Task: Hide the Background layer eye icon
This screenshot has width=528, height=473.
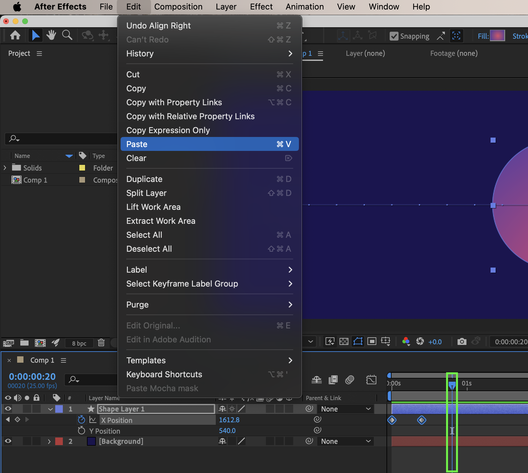Action: pos(8,441)
